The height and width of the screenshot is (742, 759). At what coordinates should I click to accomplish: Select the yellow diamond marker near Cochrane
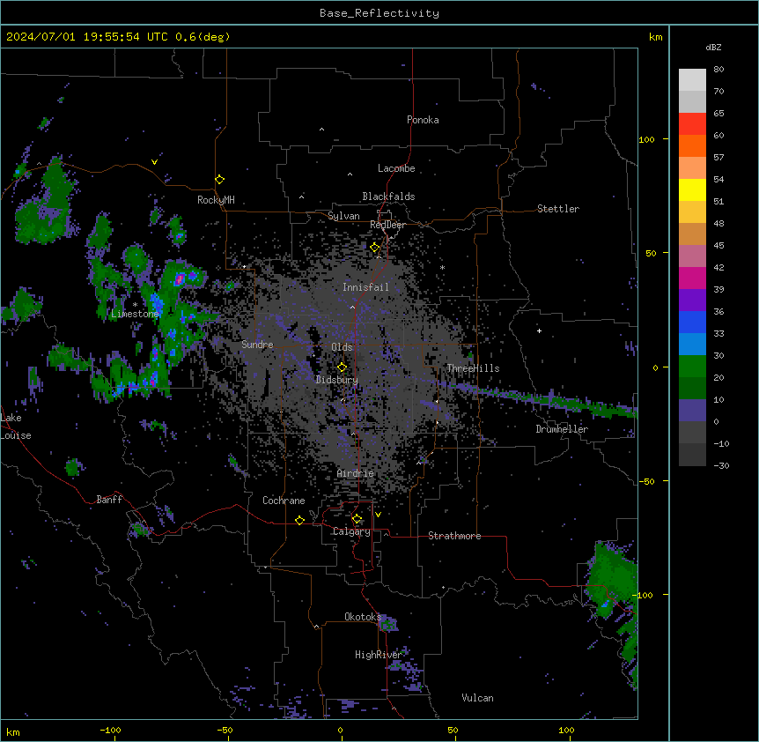(299, 520)
